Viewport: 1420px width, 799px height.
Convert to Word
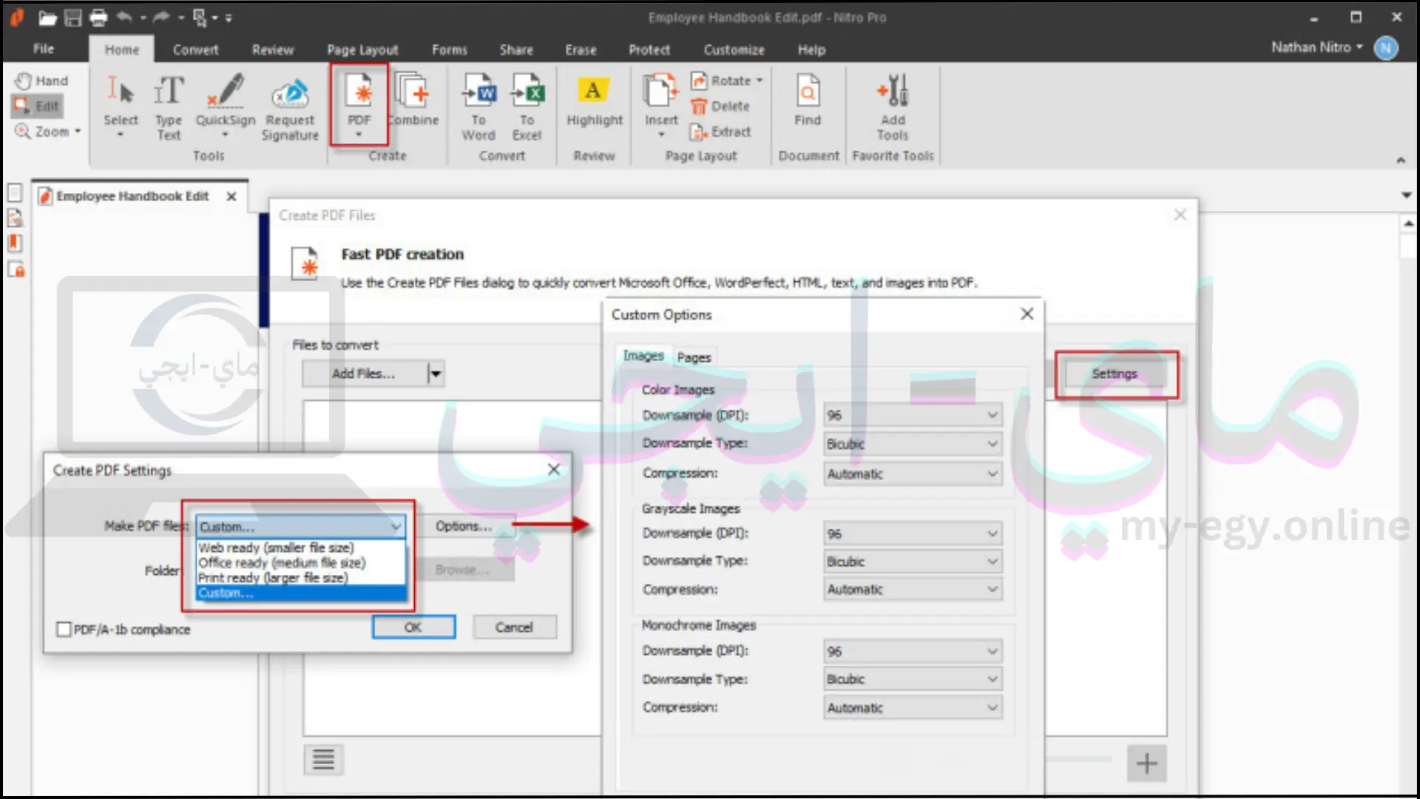pos(479,106)
